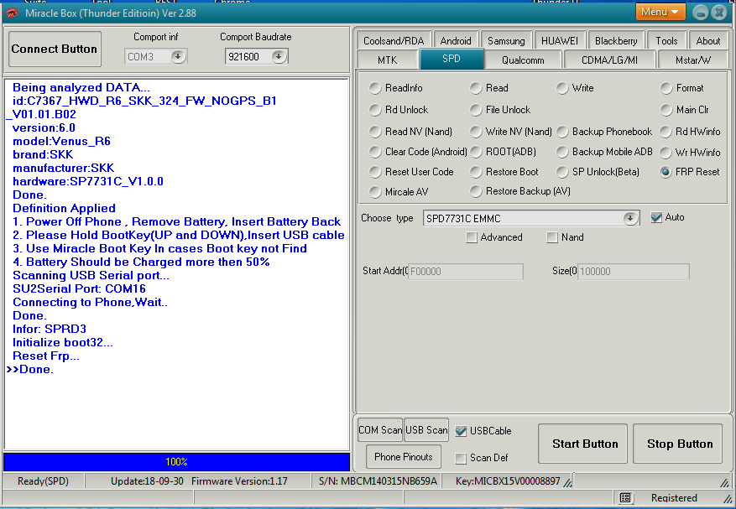Switch to the Qualcomm tab
The width and height of the screenshot is (736, 509).
click(523, 60)
